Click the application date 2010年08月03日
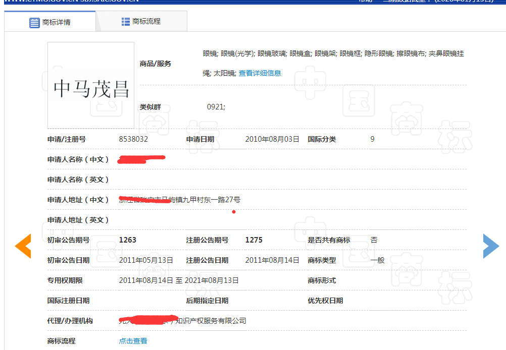The width and height of the screenshot is (506, 350). tap(272, 139)
